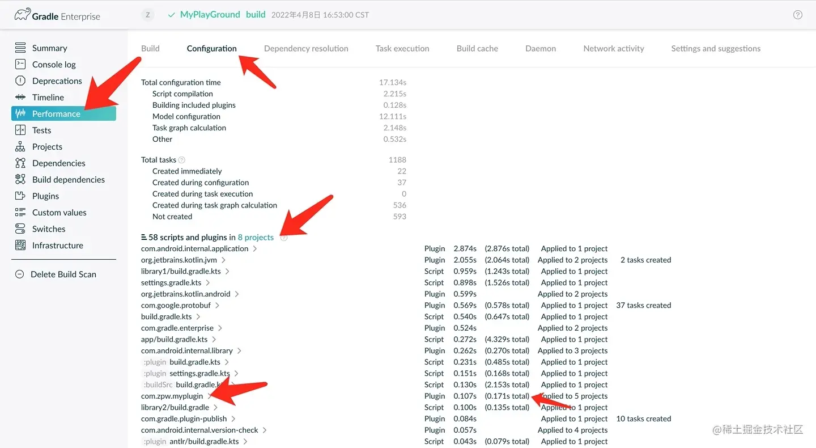Open the Custom values page
816x448 pixels.
(59, 213)
